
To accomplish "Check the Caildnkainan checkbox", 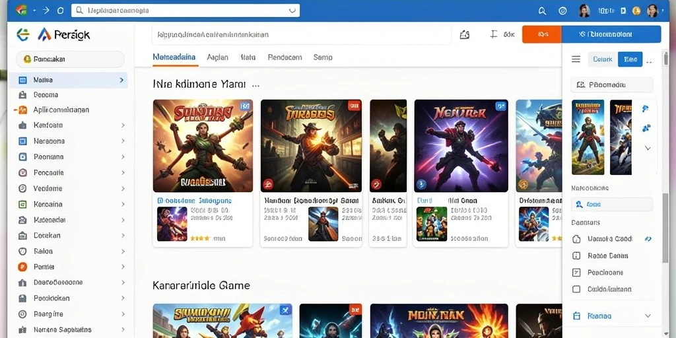I will pyautogui.click(x=576, y=289).
